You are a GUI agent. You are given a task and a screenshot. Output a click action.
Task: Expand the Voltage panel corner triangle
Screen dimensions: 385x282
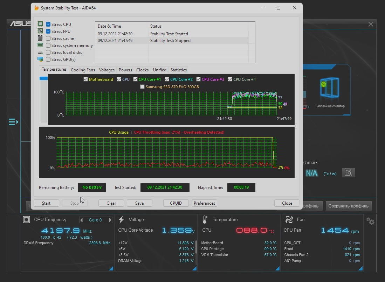[194, 268]
